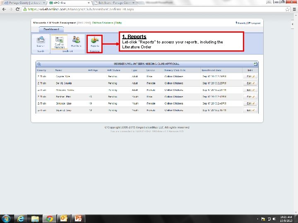Click Edit for Panther, Pink
This screenshot has width=298, height=223.
250,97
